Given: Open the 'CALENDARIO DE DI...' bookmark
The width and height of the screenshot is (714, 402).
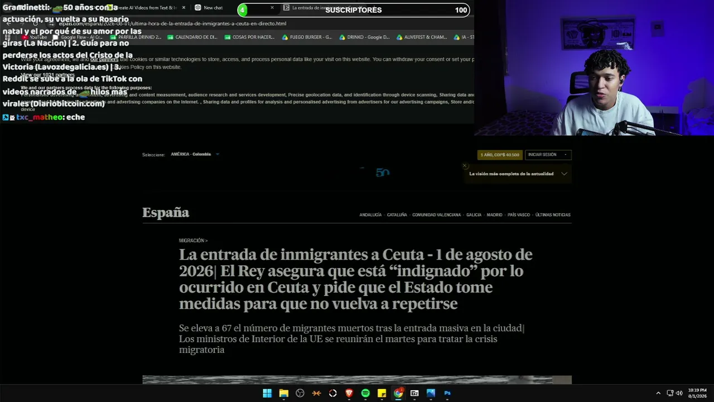Looking at the screenshot, I should (x=191, y=37).
